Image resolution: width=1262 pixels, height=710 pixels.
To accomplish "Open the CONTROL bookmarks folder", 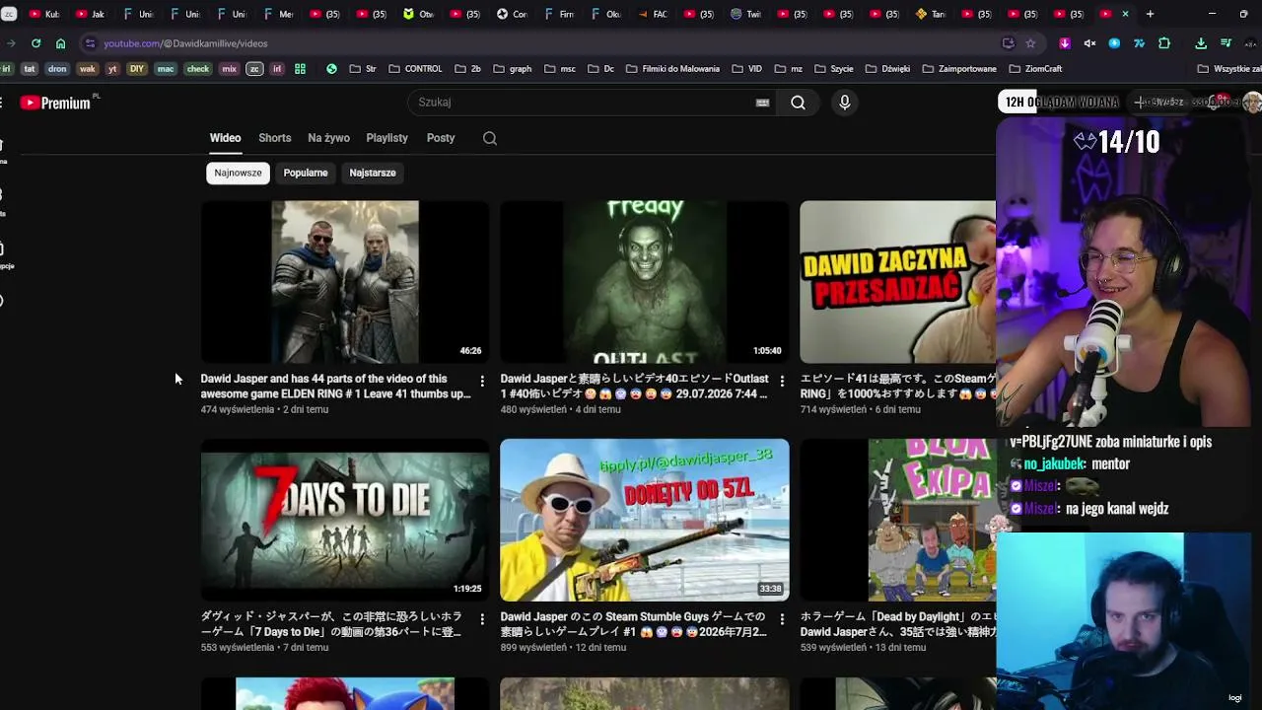I will point(415,69).
